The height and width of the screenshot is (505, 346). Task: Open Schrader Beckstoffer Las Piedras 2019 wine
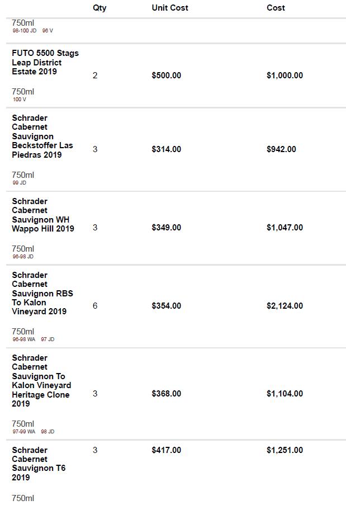[x=42, y=136]
